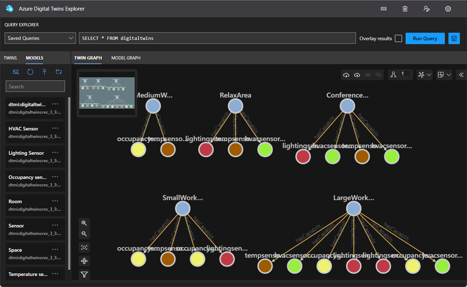Screen dimensions: 467x287
Task: Click the expansion level tree icon
Action: [x=393, y=74]
